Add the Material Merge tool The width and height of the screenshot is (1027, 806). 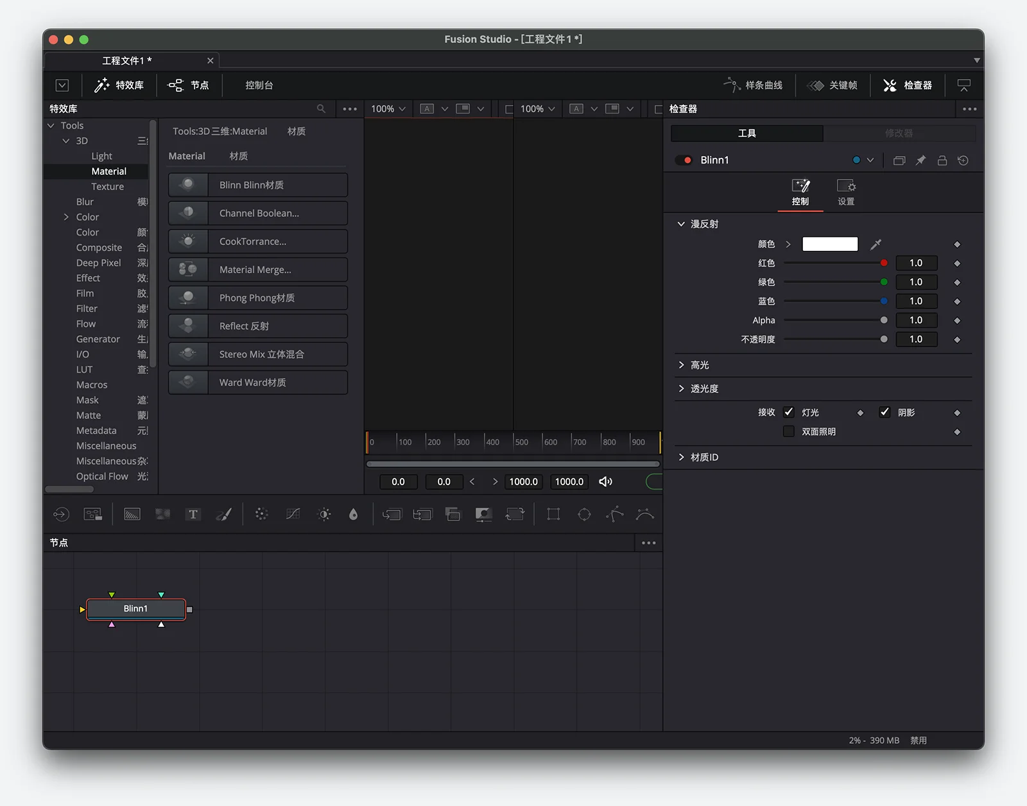coord(258,270)
